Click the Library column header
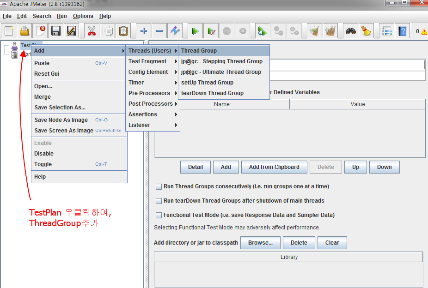The width and height of the screenshot is (428, 288). (x=289, y=257)
